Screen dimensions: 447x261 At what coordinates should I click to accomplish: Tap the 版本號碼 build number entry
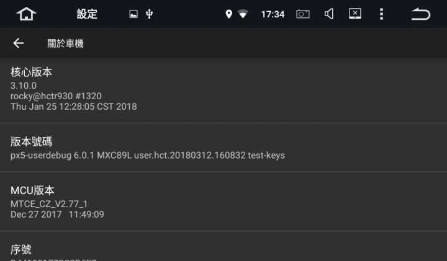pyautogui.click(x=223, y=148)
